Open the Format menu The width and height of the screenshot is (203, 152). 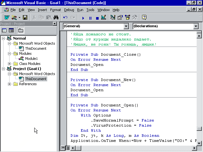click(x=56, y=10)
